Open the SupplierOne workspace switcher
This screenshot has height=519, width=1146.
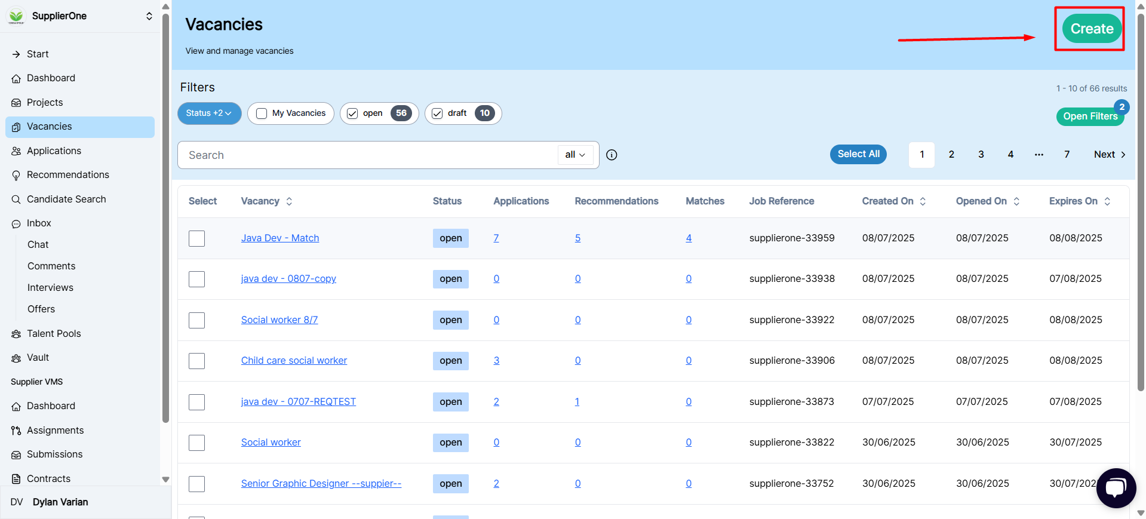coord(149,16)
